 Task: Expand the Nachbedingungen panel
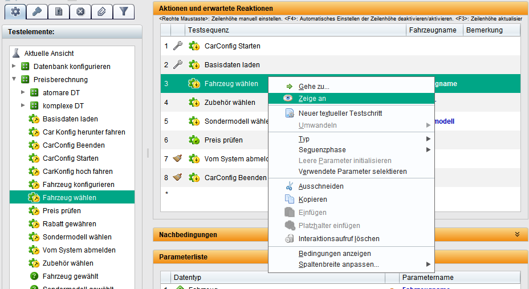coord(517,234)
